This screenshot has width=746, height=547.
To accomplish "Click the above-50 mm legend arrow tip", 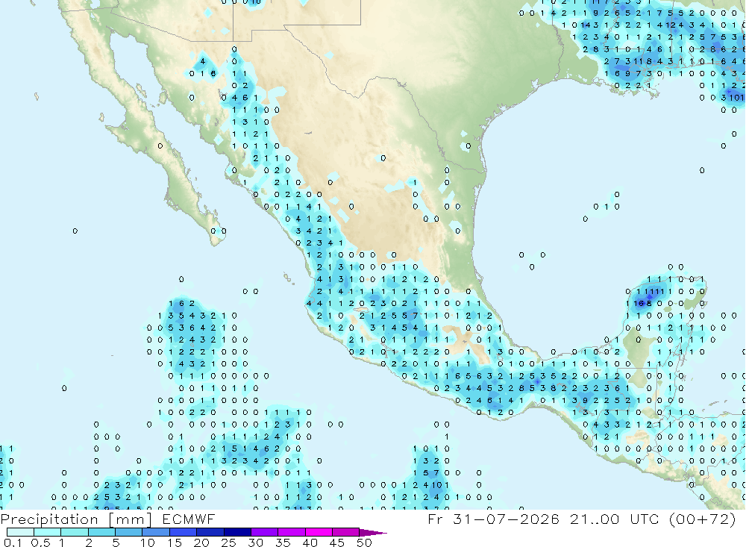I will click(x=373, y=533).
